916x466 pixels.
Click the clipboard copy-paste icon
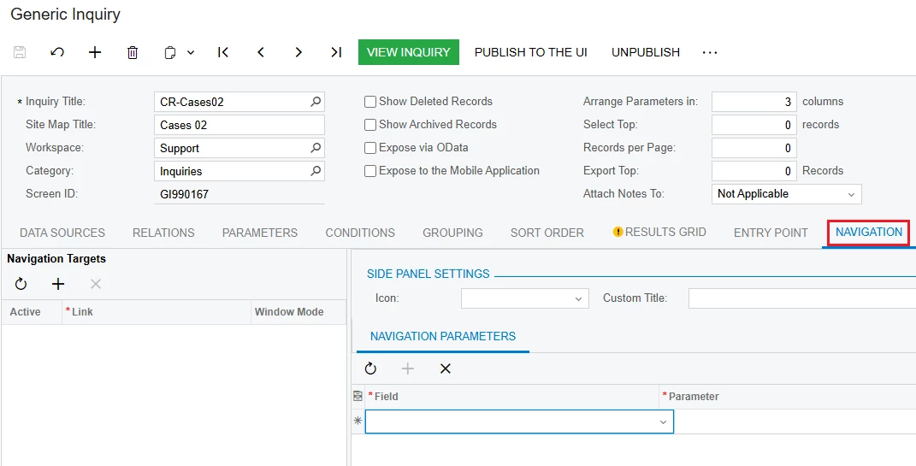tap(170, 52)
